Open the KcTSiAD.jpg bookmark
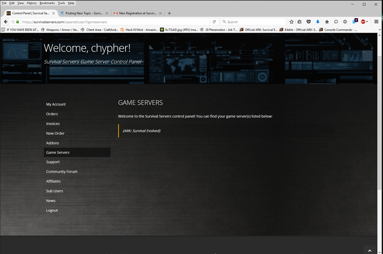Screen dimensions: 383x254 tap(179, 30)
